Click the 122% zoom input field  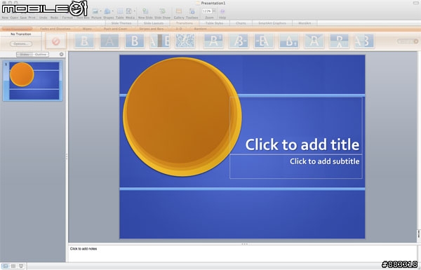(207, 11)
